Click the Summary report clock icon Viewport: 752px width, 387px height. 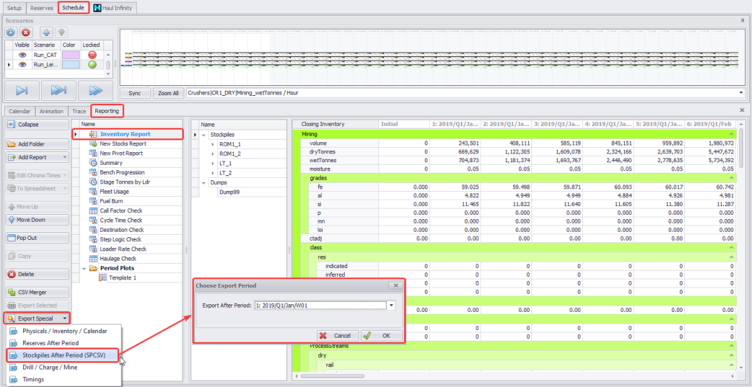tap(93, 163)
